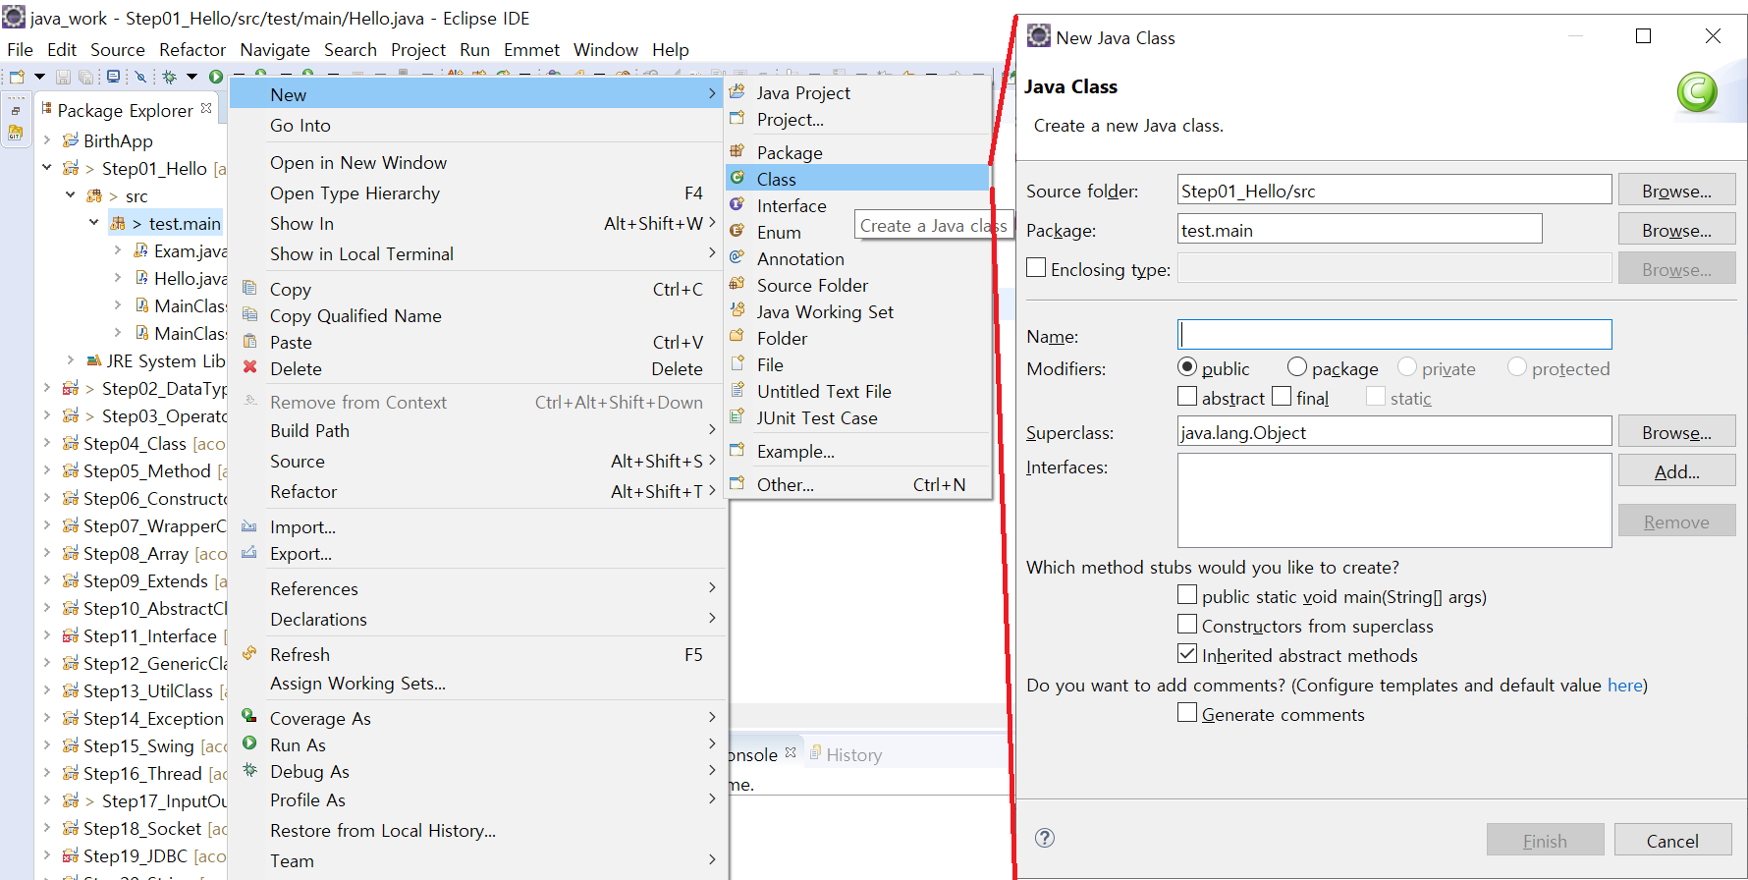Enable the Enclosing type checkbox
1748x880 pixels.
pos(1036,267)
